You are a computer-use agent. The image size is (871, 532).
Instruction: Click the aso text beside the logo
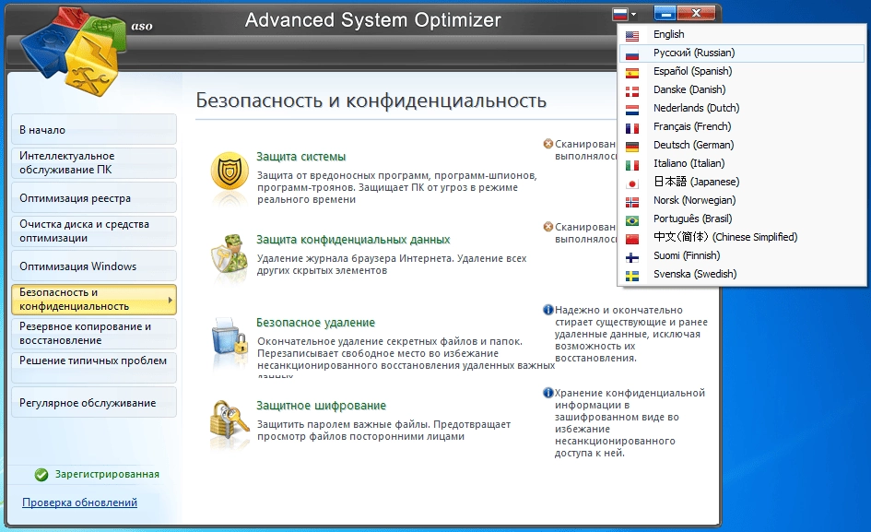tap(142, 26)
